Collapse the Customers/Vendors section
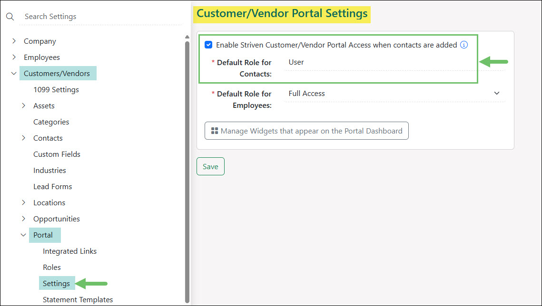This screenshot has height=306, width=542. (x=14, y=74)
